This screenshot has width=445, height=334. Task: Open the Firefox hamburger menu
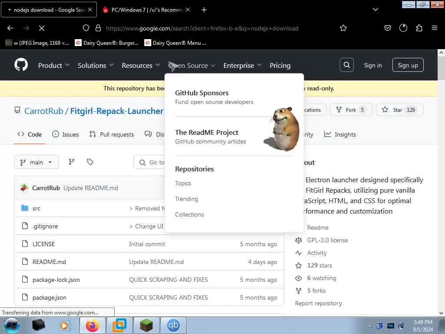434,28
